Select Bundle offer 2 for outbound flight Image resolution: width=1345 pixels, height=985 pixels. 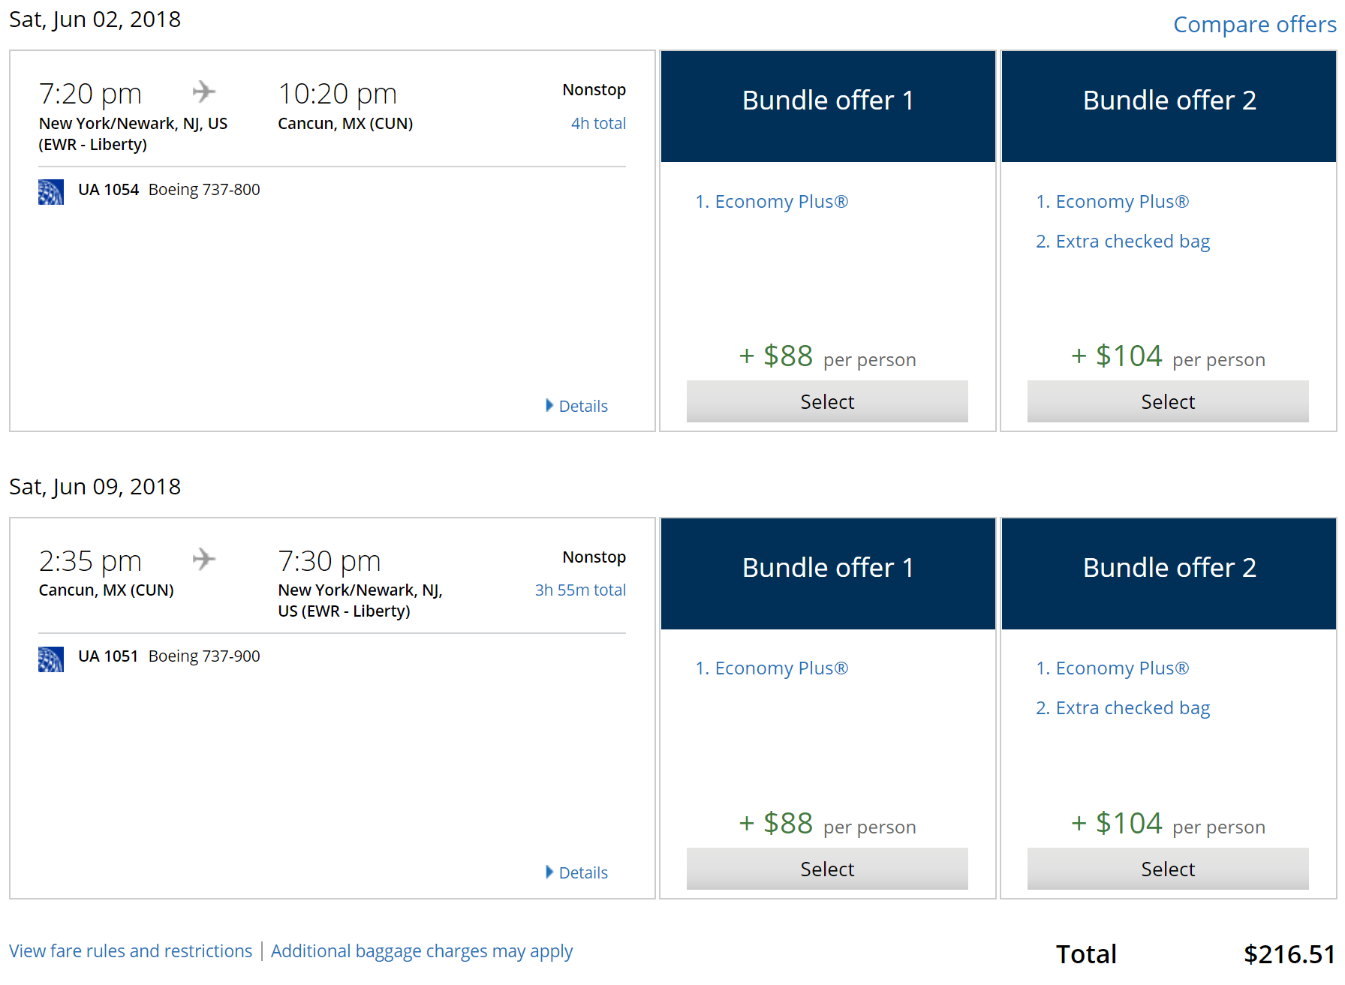tap(1167, 401)
